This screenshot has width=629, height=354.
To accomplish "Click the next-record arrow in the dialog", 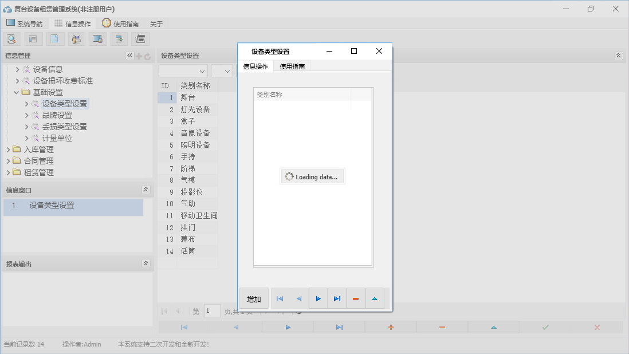I will (318, 298).
